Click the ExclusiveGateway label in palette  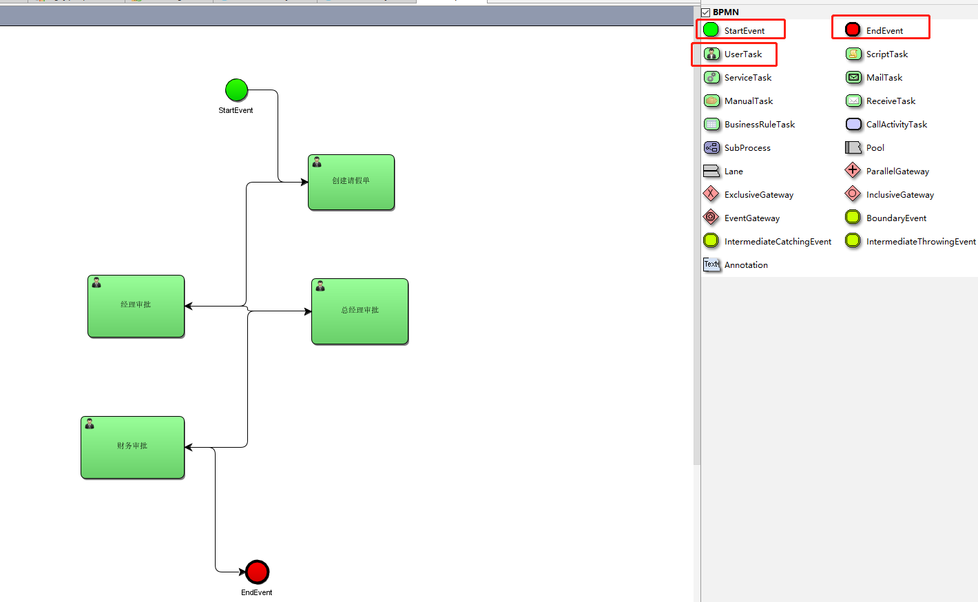(x=759, y=195)
